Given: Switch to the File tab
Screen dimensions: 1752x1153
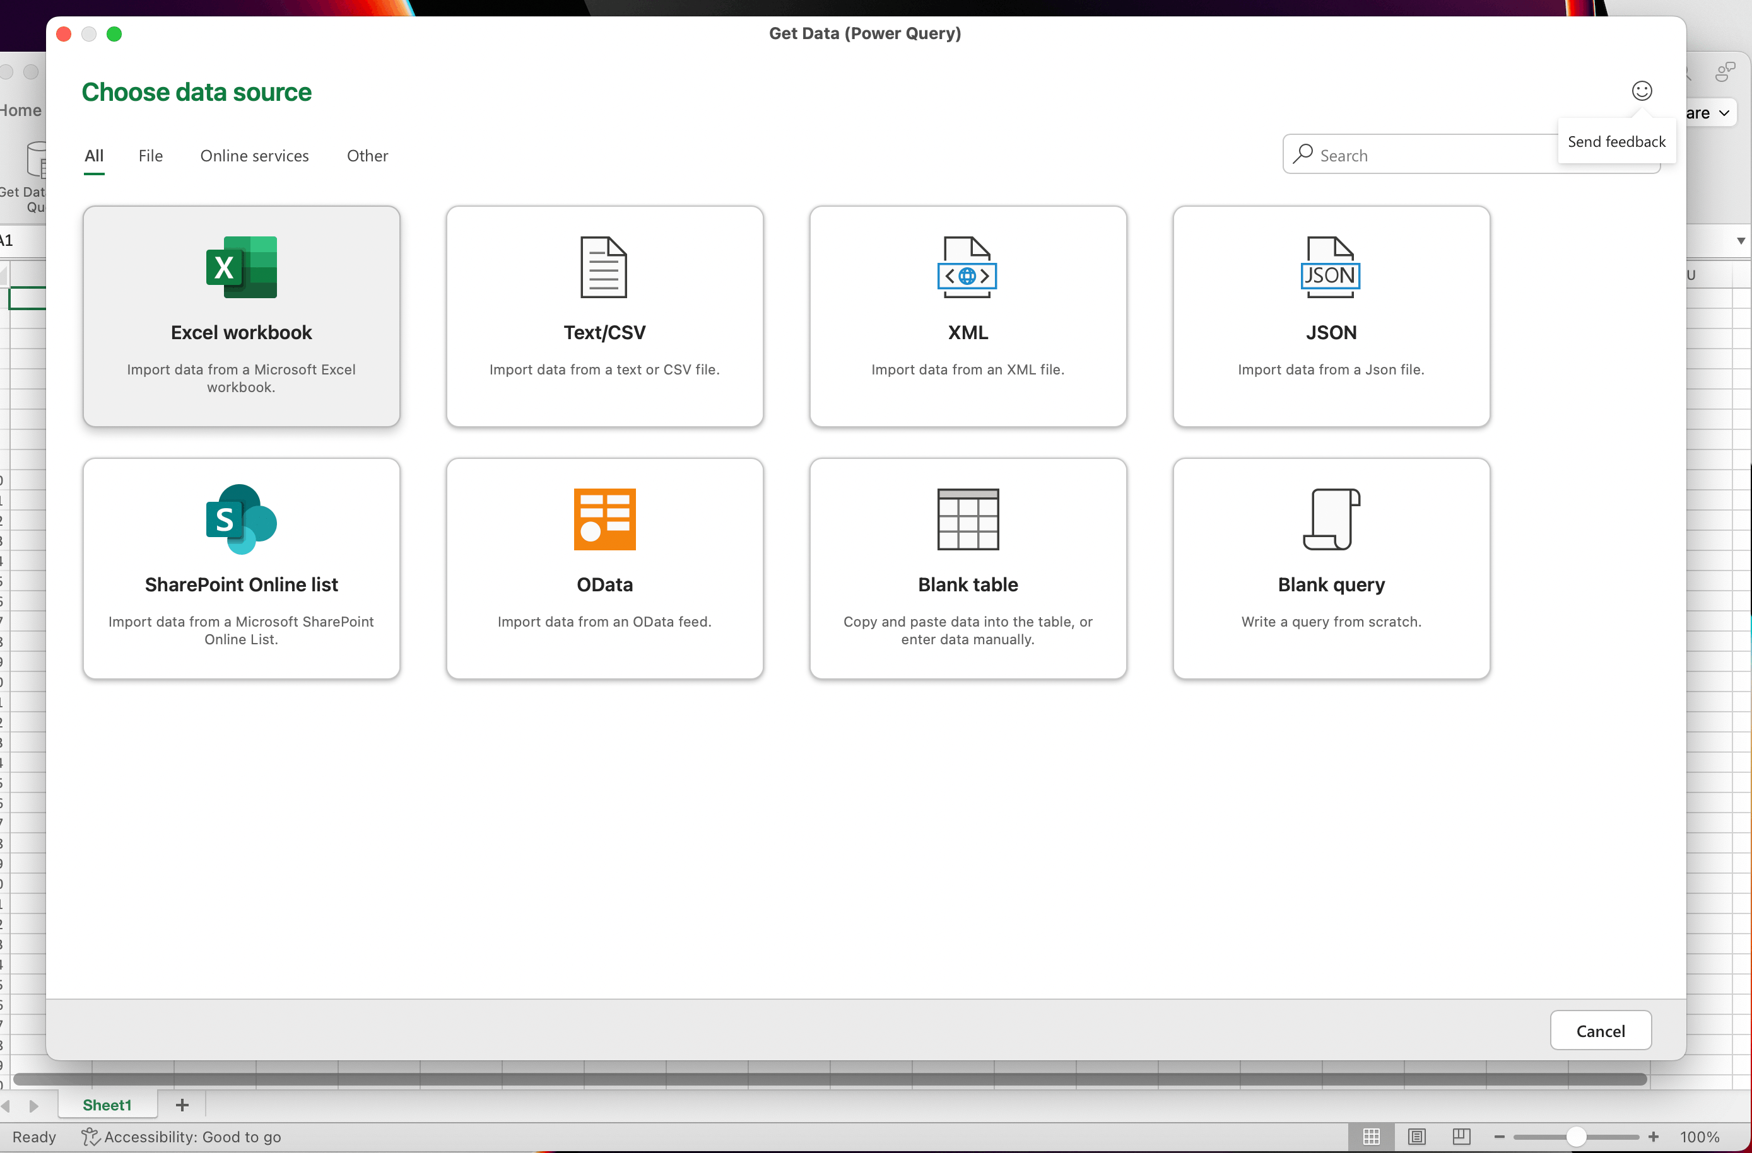Looking at the screenshot, I should 150,156.
